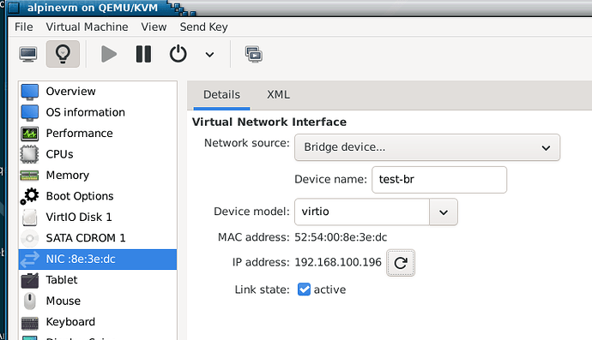
Task: Open the Send Key menu
Action: click(x=203, y=27)
